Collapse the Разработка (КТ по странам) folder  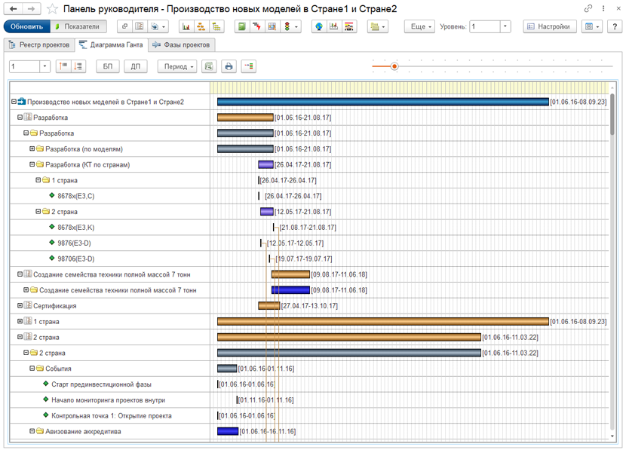point(32,164)
